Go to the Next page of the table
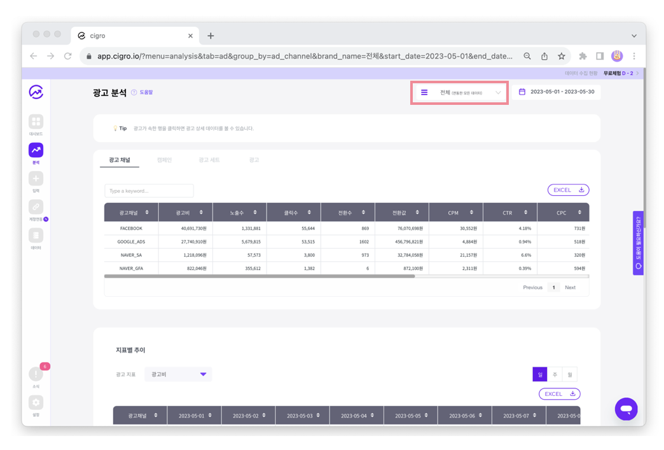The height and width of the screenshot is (450, 664). (x=570, y=287)
